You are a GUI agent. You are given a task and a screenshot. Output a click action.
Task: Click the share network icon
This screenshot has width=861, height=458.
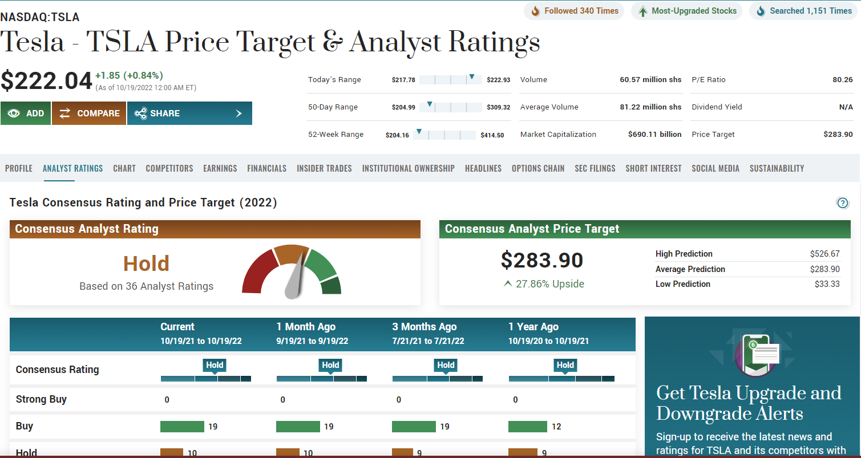pyautogui.click(x=140, y=114)
